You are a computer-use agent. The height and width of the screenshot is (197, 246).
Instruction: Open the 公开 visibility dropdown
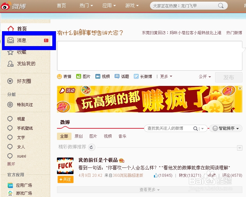(205, 77)
